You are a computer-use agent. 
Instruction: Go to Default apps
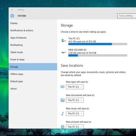[x=33, y=81]
